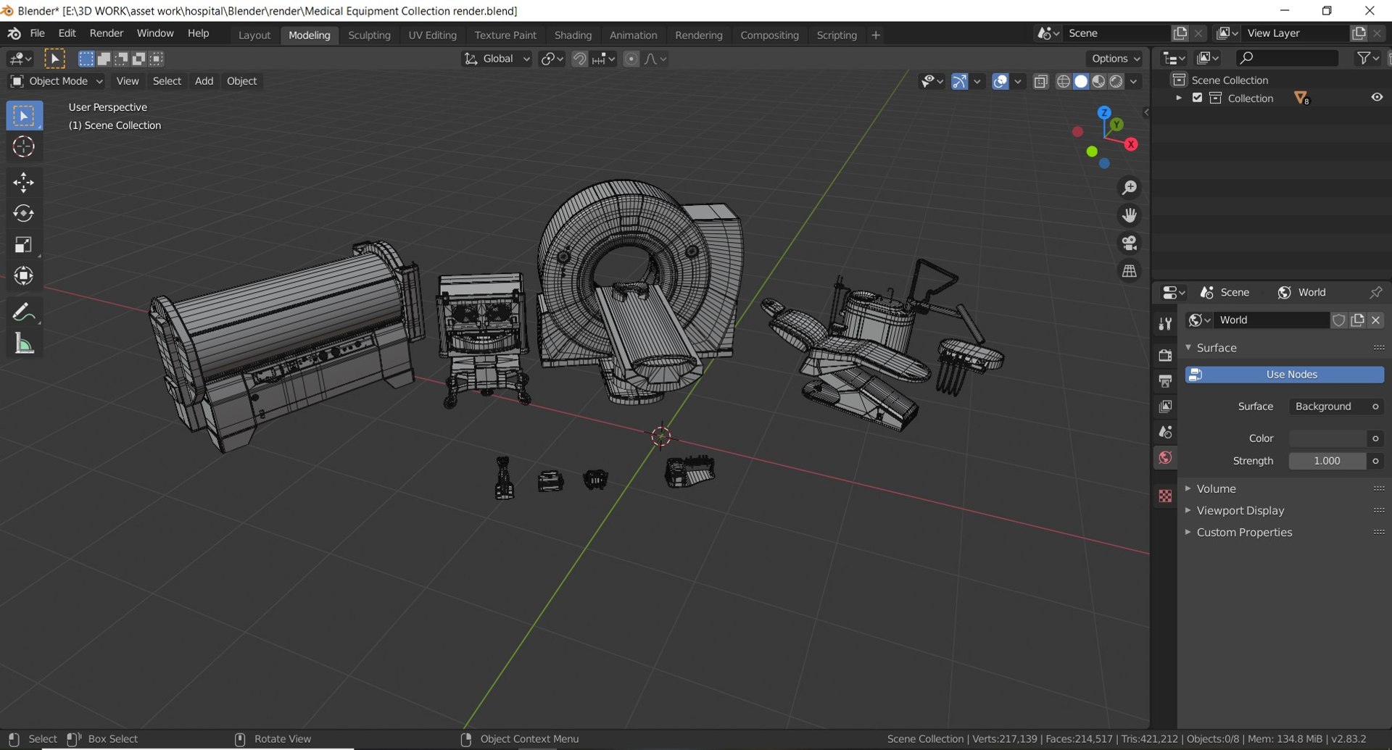This screenshot has width=1392, height=750.
Task: Select the Cursor tool in toolbar
Action: pos(23,147)
